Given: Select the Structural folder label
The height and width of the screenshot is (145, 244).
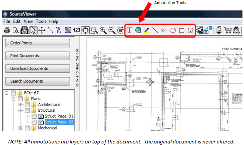Looking at the screenshot, I should pyautogui.click(x=47, y=111).
